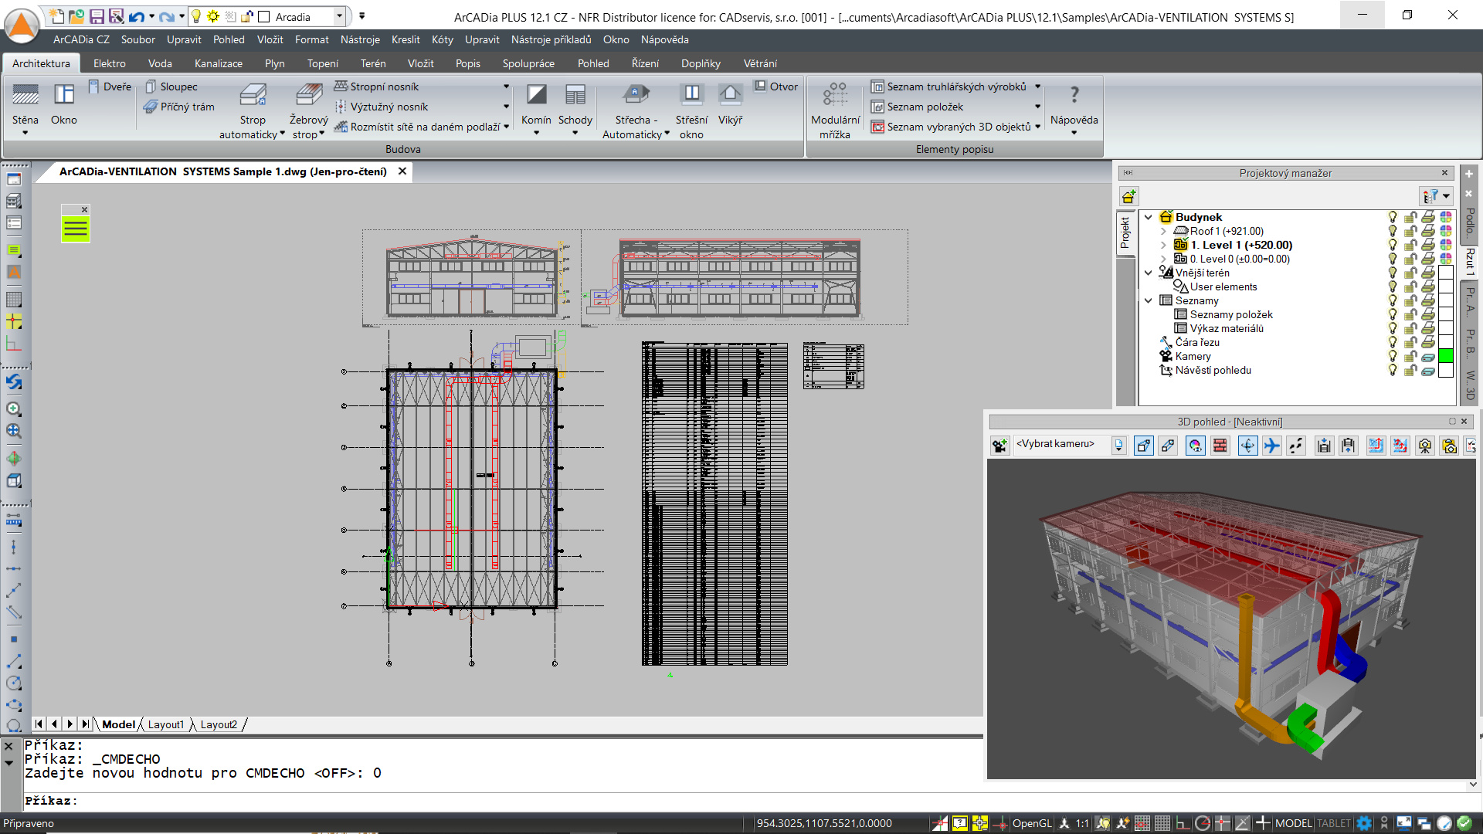Switch to the Elektro ribbon tab
The image size is (1483, 834).
point(110,63)
